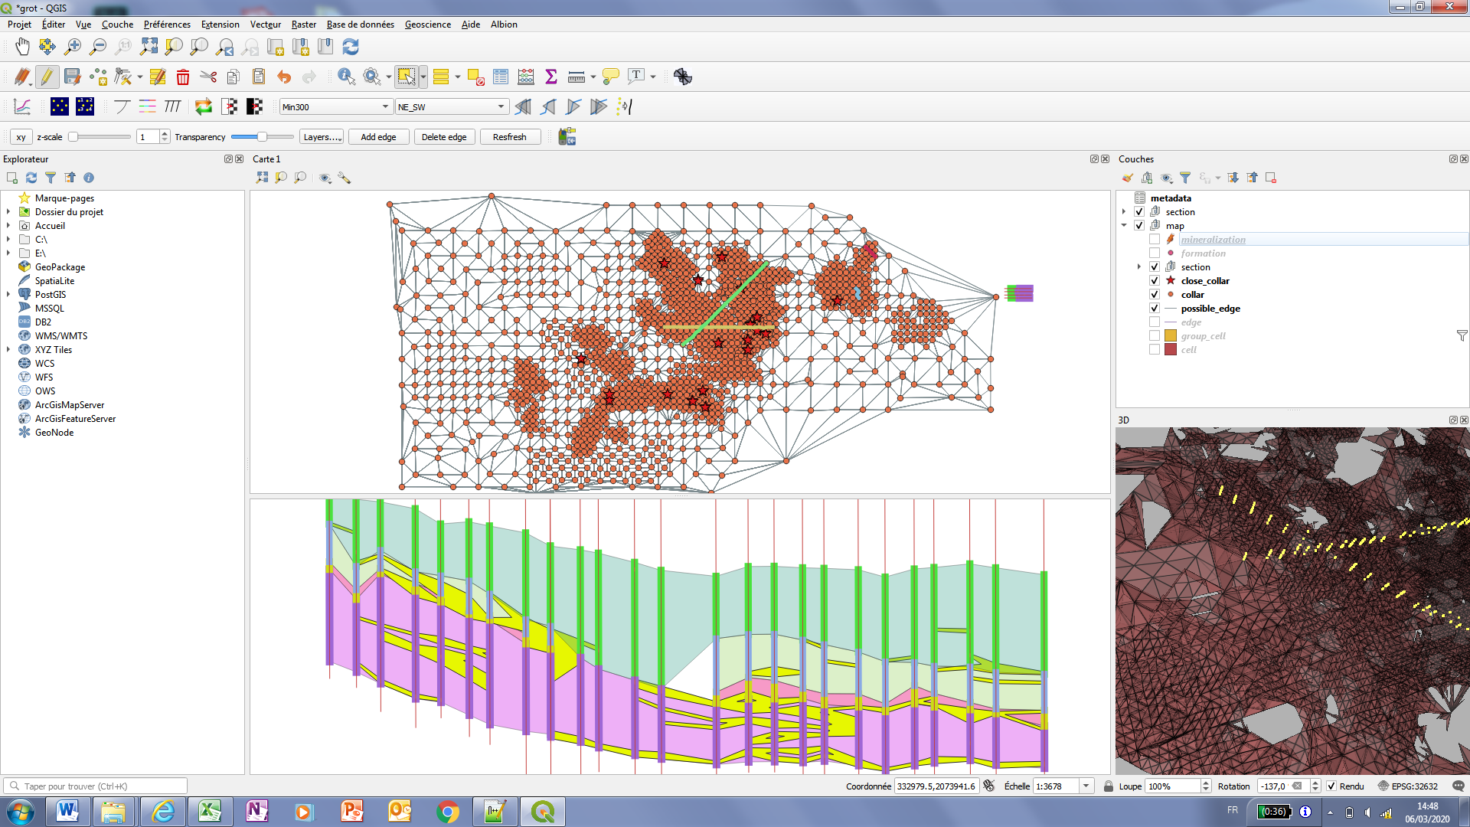Open the Albion menu
The height and width of the screenshot is (827, 1470).
pyautogui.click(x=504, y=25)
